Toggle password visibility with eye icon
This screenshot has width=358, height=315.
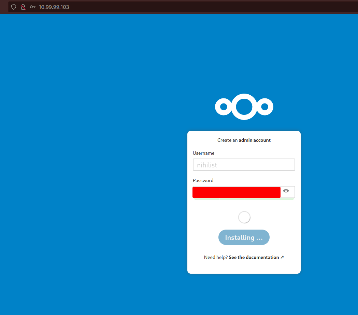click(286, 191)
